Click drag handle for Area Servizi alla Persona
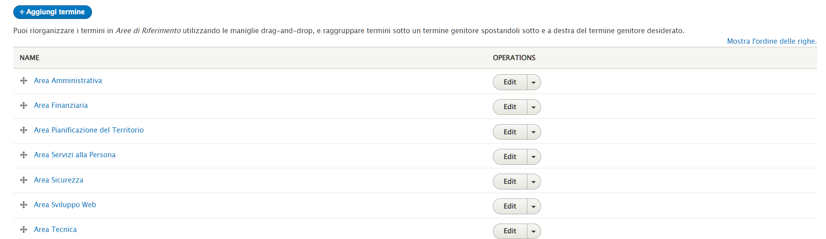This screenshot has height=239, width=826. click(24, 155)
